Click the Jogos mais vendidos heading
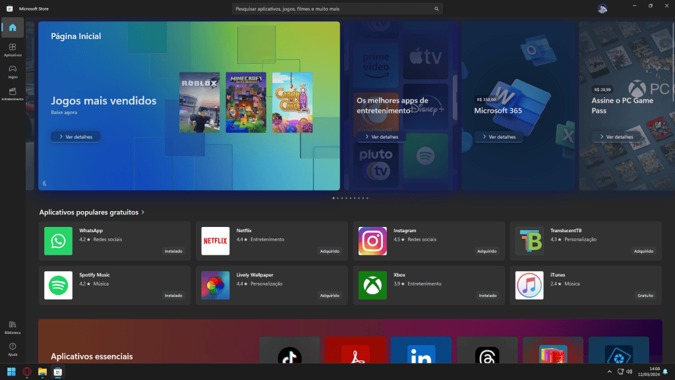The width and height of the screenshot is (675, 380). pos(103,101)
